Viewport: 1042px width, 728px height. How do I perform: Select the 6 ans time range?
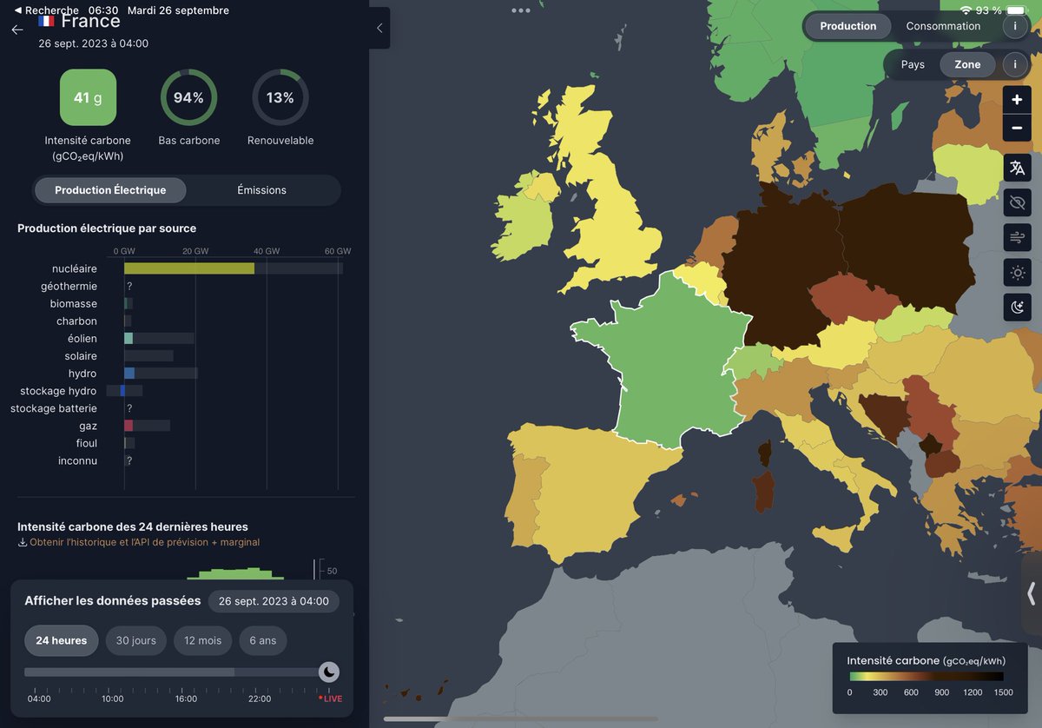[263, 641]
